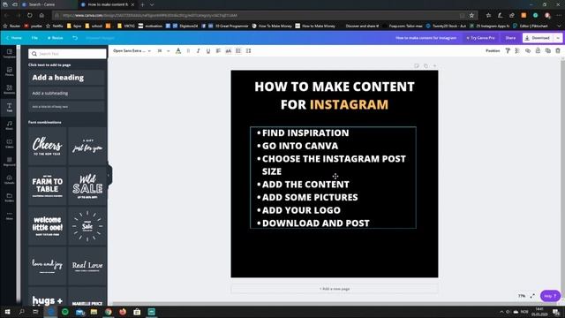The height and width of the screenshot is (318, 565).
Task: Select the Farm to Table font combination
Action: [47, 186]
